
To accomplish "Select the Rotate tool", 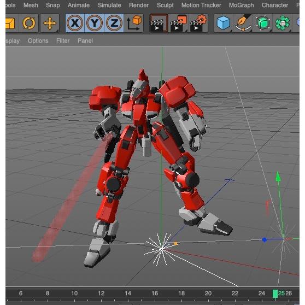I will (28, 23).
